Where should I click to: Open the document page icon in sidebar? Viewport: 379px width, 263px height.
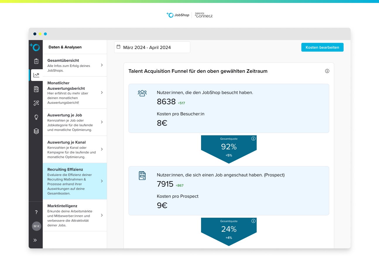click(36, 89)
